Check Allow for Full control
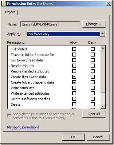This screenshot has height=145, width=114. [74, 49]
